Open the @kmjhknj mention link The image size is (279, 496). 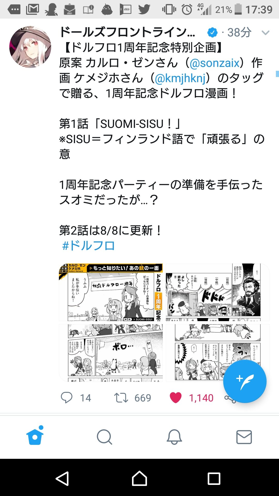[180, 78]
